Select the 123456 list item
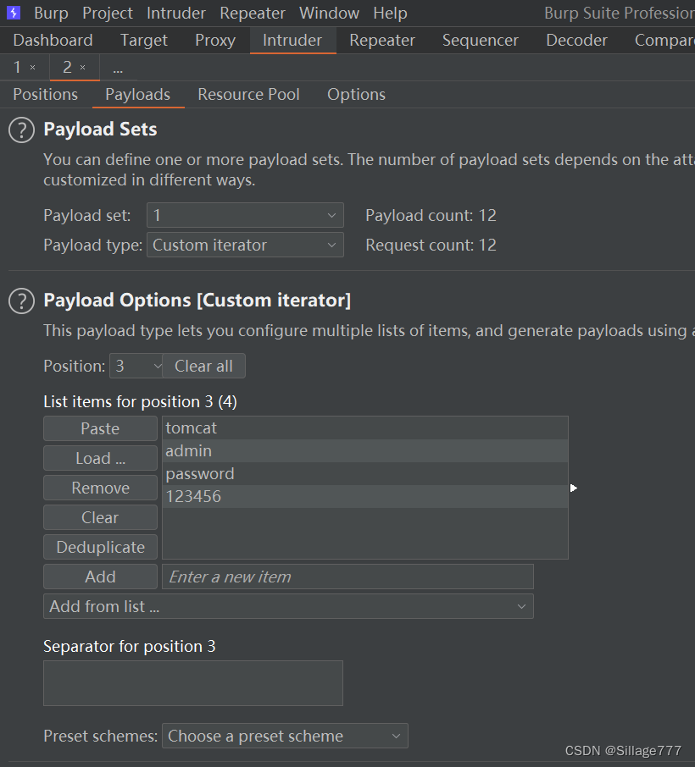Viewport: 695px width, 767px height. 365,496
